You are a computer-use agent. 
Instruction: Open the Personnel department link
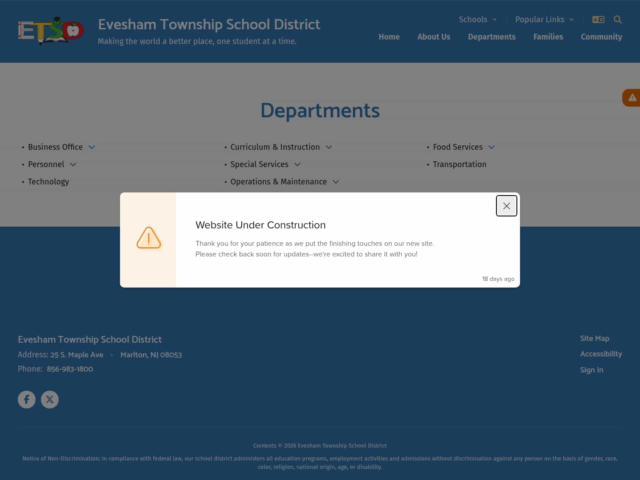46,164
